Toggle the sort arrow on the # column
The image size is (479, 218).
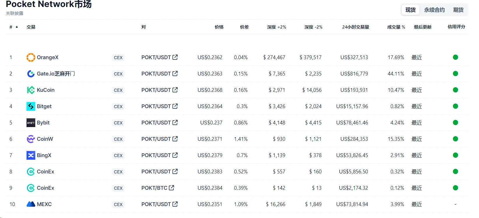pos(17,27)
